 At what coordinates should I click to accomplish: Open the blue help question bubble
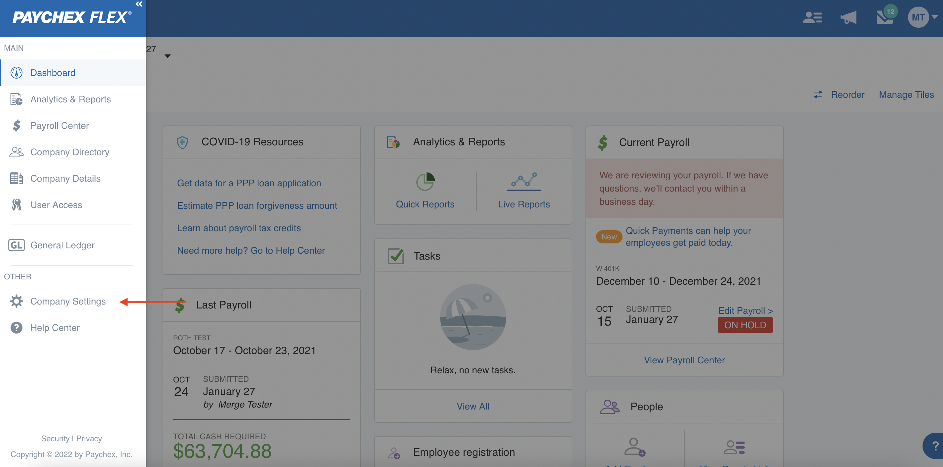(x=934, y=446)
